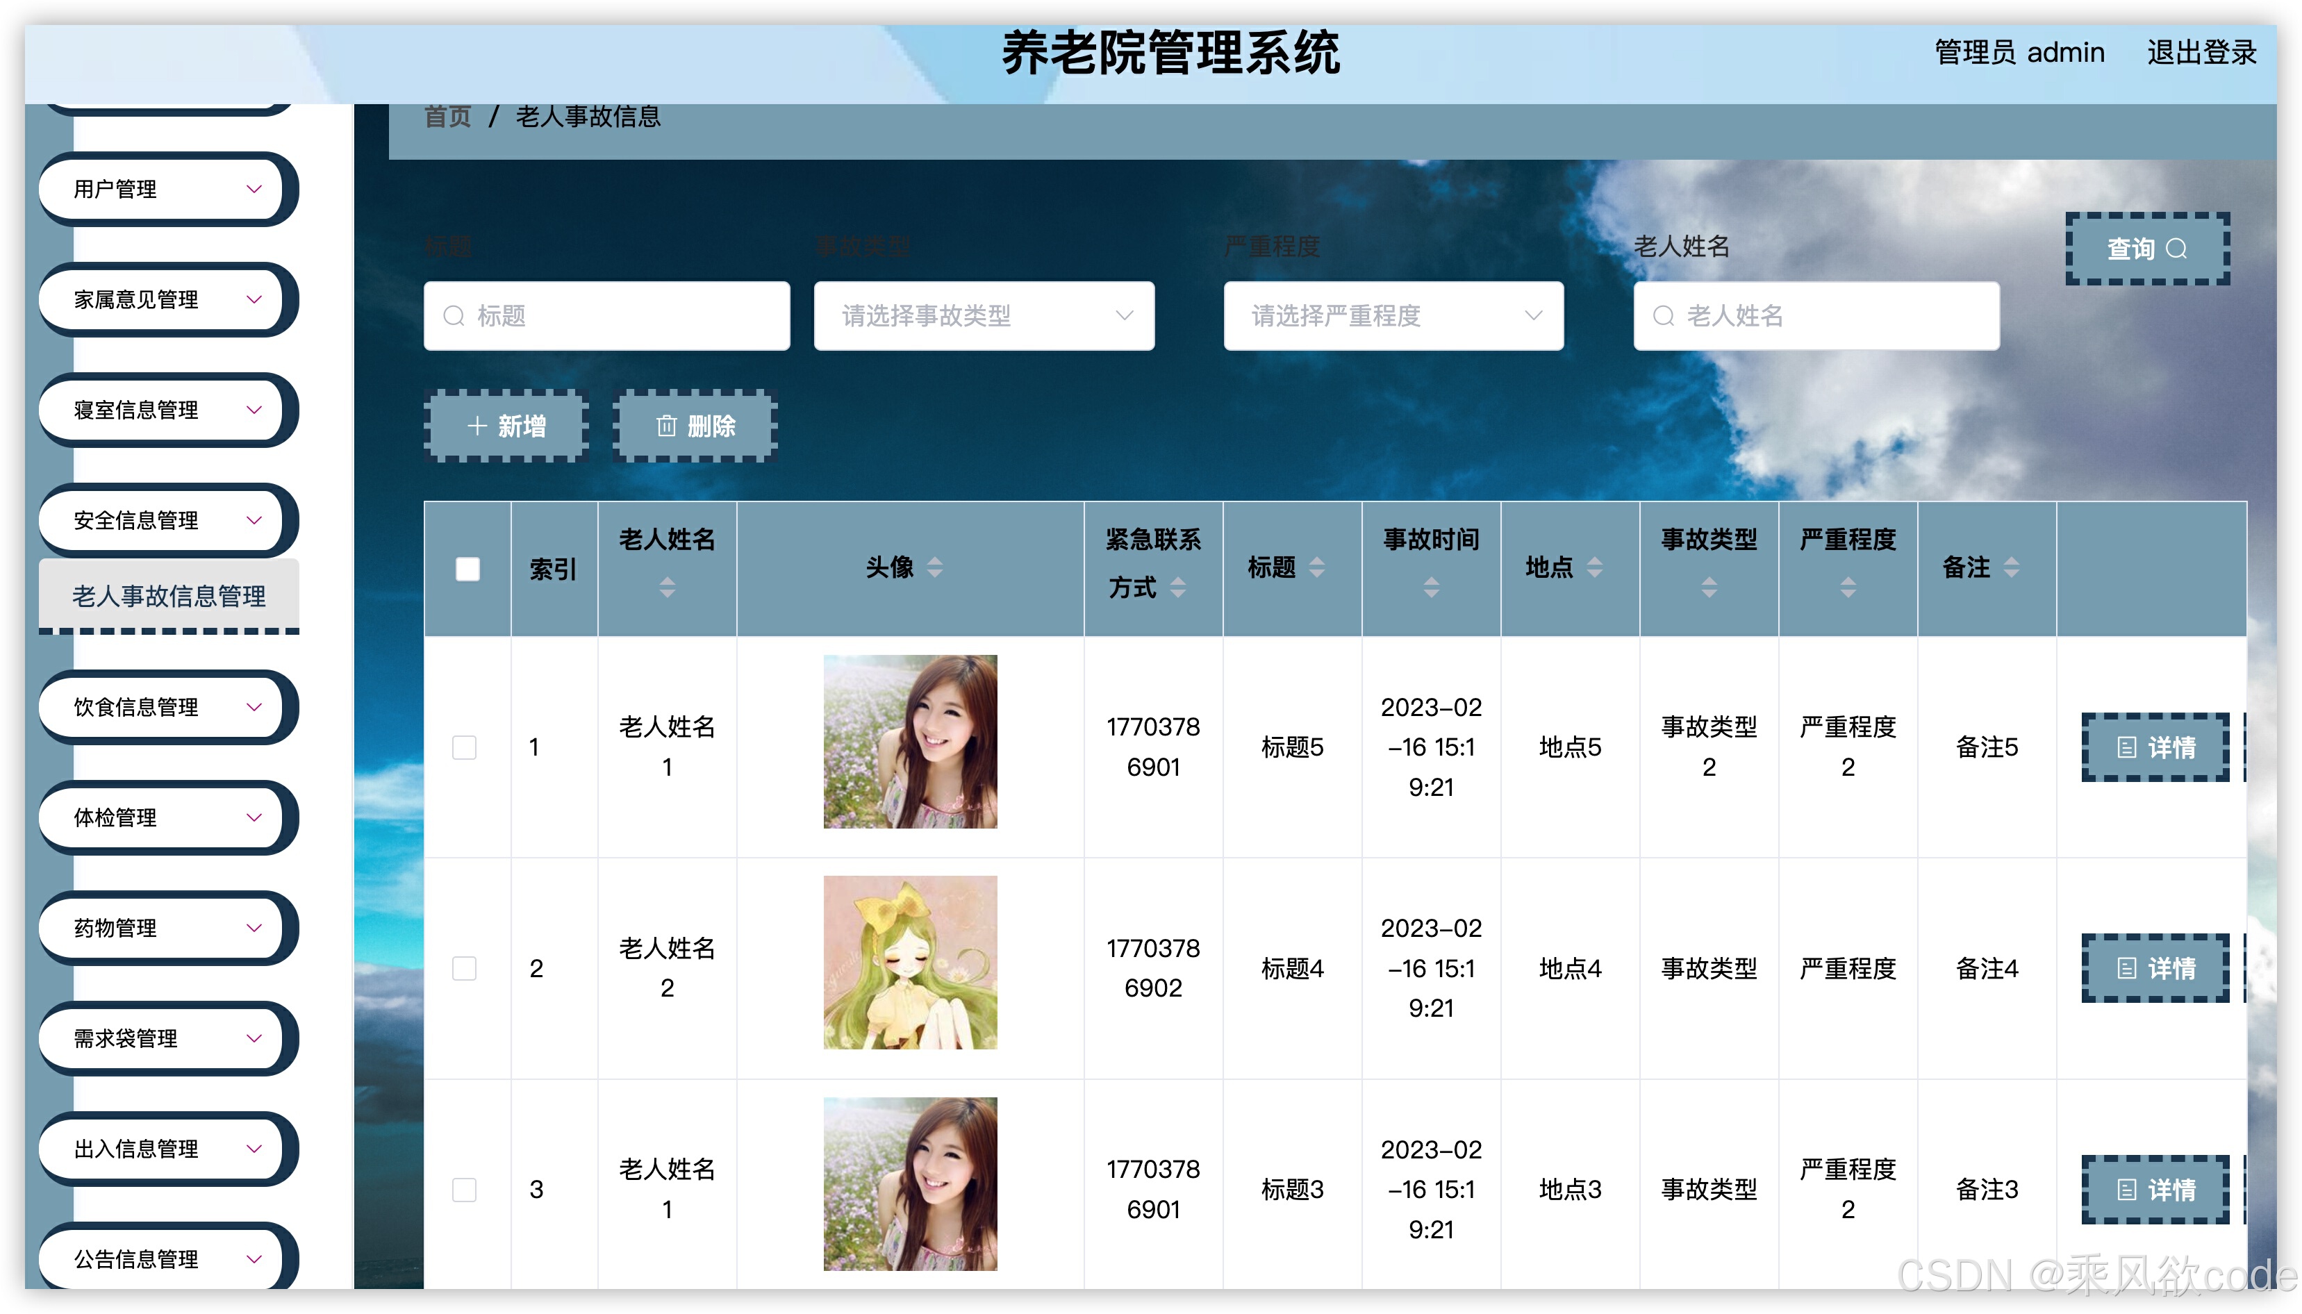Viewport: 2302px width, 1314px height.
Task: Click the avatar thumbnail in row 2
Action: [x=909, y=962]
